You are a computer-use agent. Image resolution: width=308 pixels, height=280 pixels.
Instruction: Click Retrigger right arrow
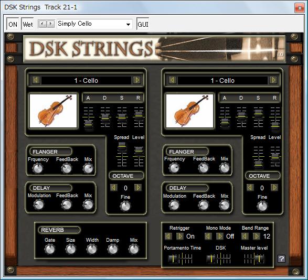(x=180, y=236)
